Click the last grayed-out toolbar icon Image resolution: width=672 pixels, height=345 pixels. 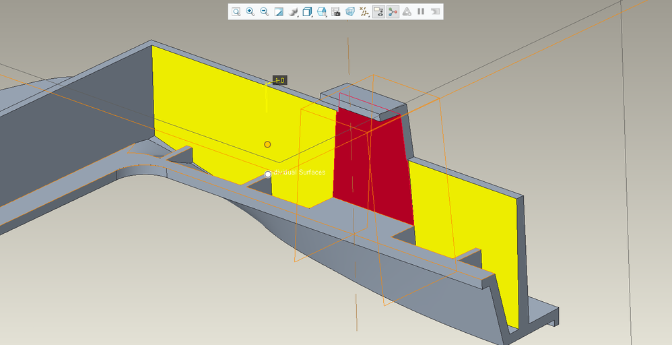(435, 11)
